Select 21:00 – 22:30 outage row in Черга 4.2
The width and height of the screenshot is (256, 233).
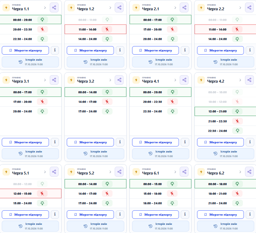click(x=225, y=121)
